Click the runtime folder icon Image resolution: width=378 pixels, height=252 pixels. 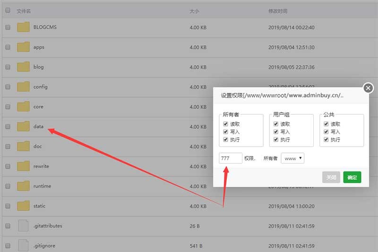point(23,186)
